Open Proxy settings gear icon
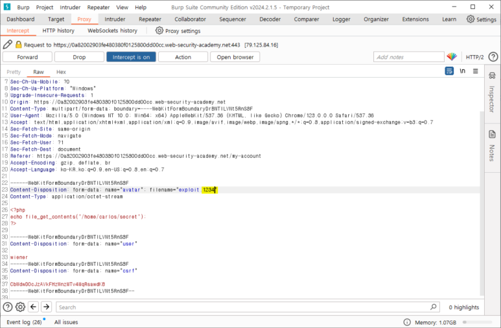This screenshot has height=328, width=501. coord(159,30)
